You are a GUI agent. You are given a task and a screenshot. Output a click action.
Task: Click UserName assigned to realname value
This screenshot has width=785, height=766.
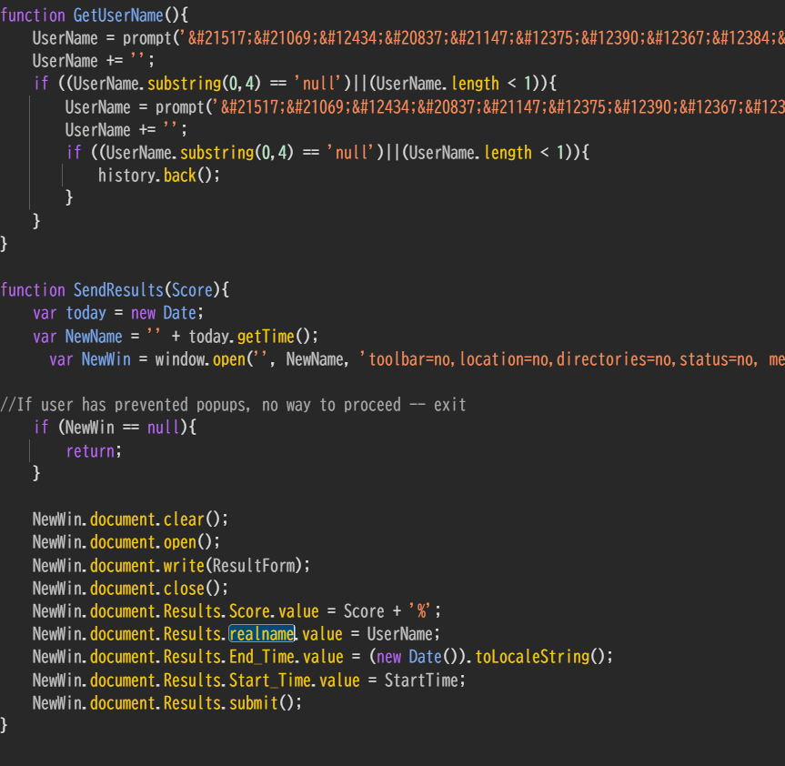(399, 634)
